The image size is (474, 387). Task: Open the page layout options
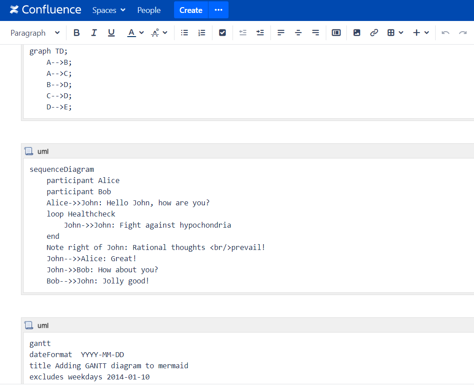coord(336,32)
